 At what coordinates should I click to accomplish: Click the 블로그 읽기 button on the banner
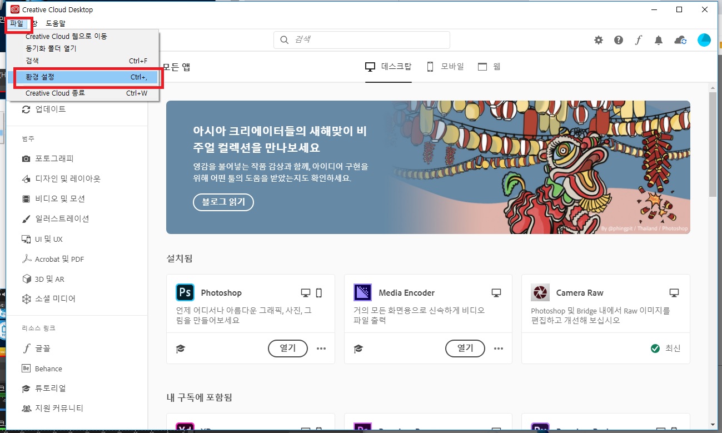pyautogui.click(x=223, y=202)
